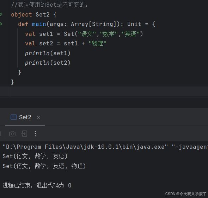208x198 pixels.
Task: Click the first Set output line in console
Action: click(35, 156)
